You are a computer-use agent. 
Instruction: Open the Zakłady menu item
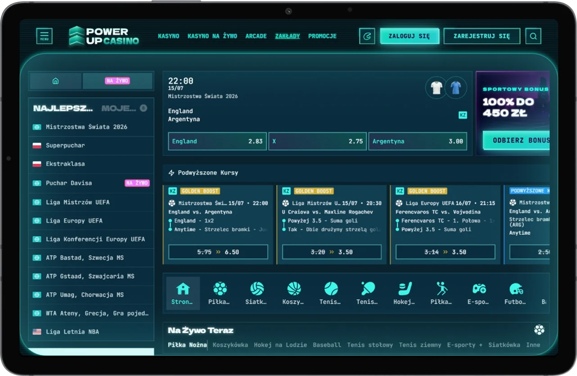[x=288, y=36]
